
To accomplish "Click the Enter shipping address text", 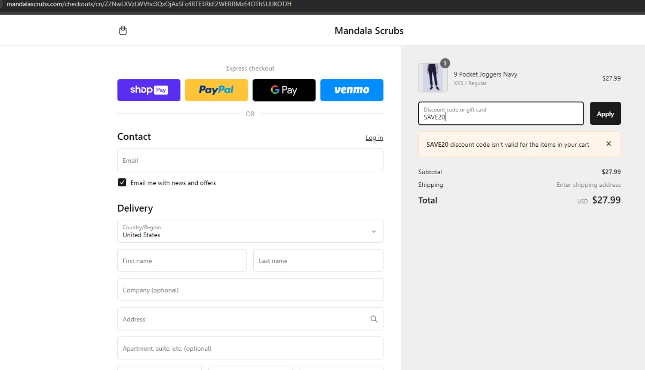I will (x=589, y=185).
